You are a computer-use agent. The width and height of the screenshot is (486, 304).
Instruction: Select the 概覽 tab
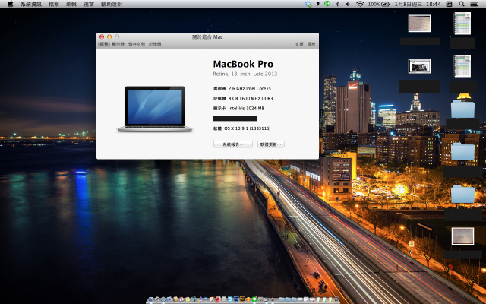point(104,44)
